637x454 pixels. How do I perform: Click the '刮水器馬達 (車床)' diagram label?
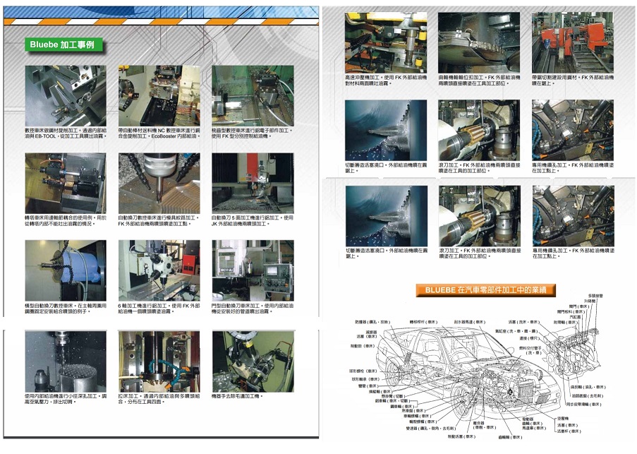point(470,322)
